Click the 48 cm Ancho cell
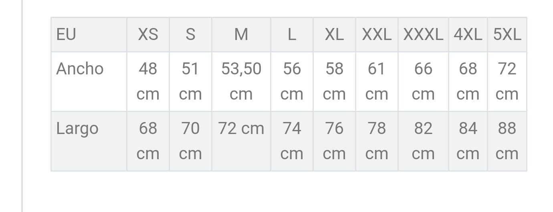 (x=148, y=82)
